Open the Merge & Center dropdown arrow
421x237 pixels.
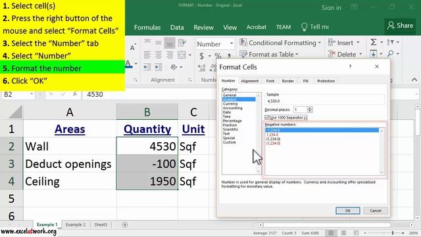190,55
